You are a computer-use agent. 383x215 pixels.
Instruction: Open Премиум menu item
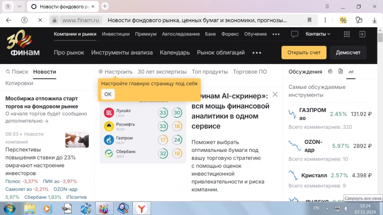click(x=146, y=34)
